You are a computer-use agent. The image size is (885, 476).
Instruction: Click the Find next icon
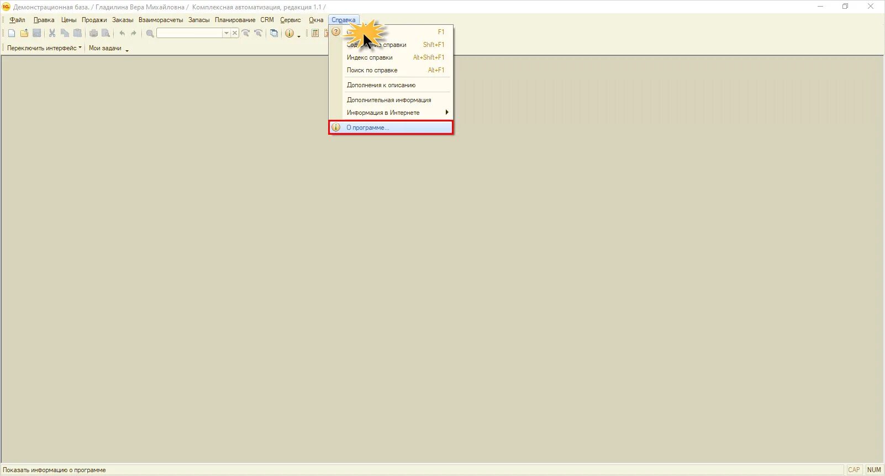pyautogui.click(x=246, y=33)
